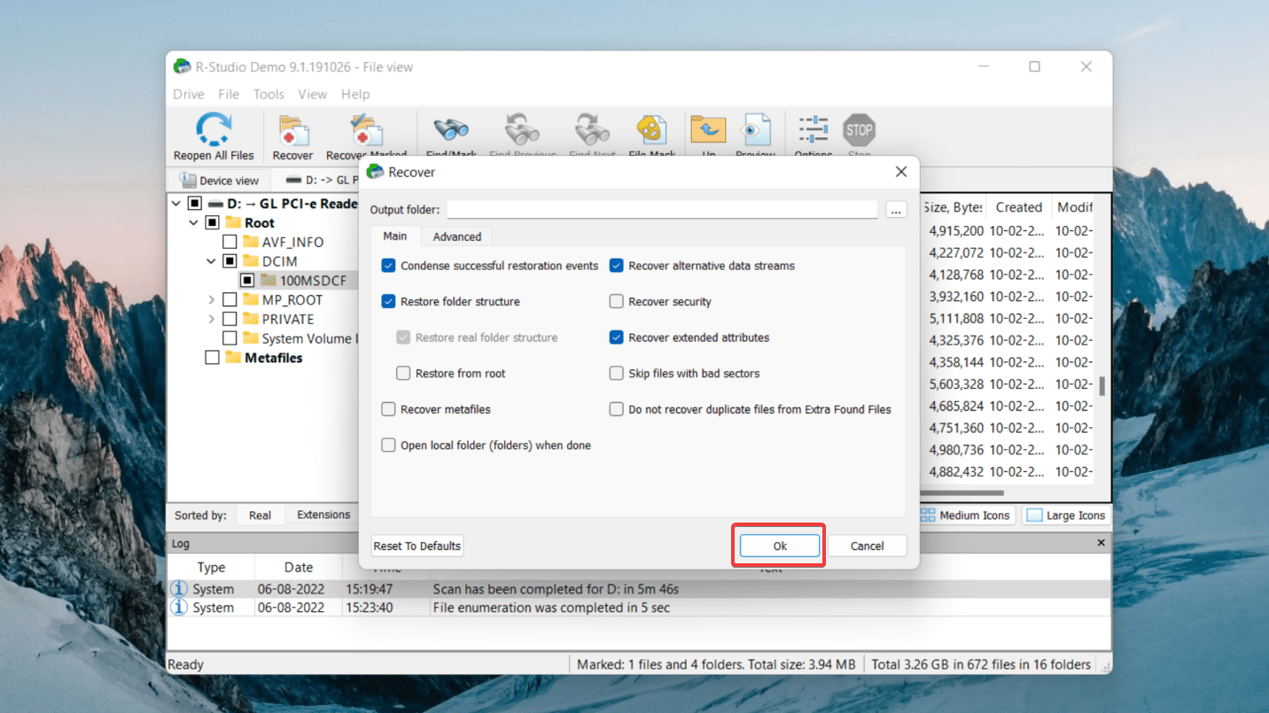Switch to Large Icons view
The height and width of the screenshot is (713, 1269).
point(1066,515)
